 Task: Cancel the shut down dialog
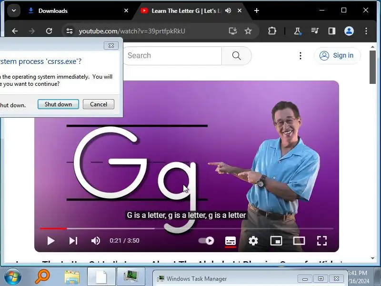[x=99, y=104]
